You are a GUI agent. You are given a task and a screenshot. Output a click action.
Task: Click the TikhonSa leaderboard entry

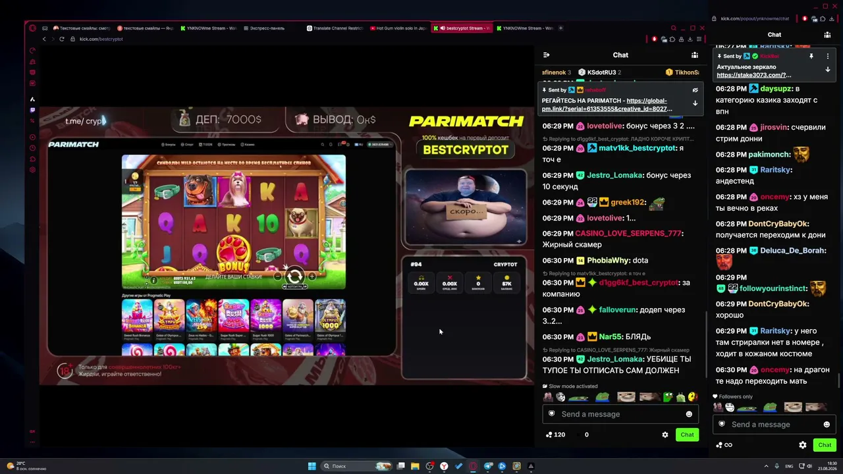point(682,72)
